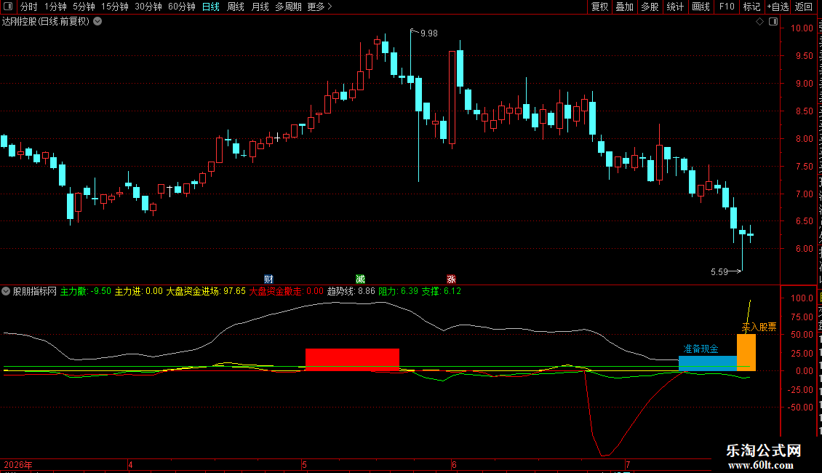Select the 1分钟 period tab
Image resolution: width=822 pixels, height=473 pixels.
pos(55,7)
